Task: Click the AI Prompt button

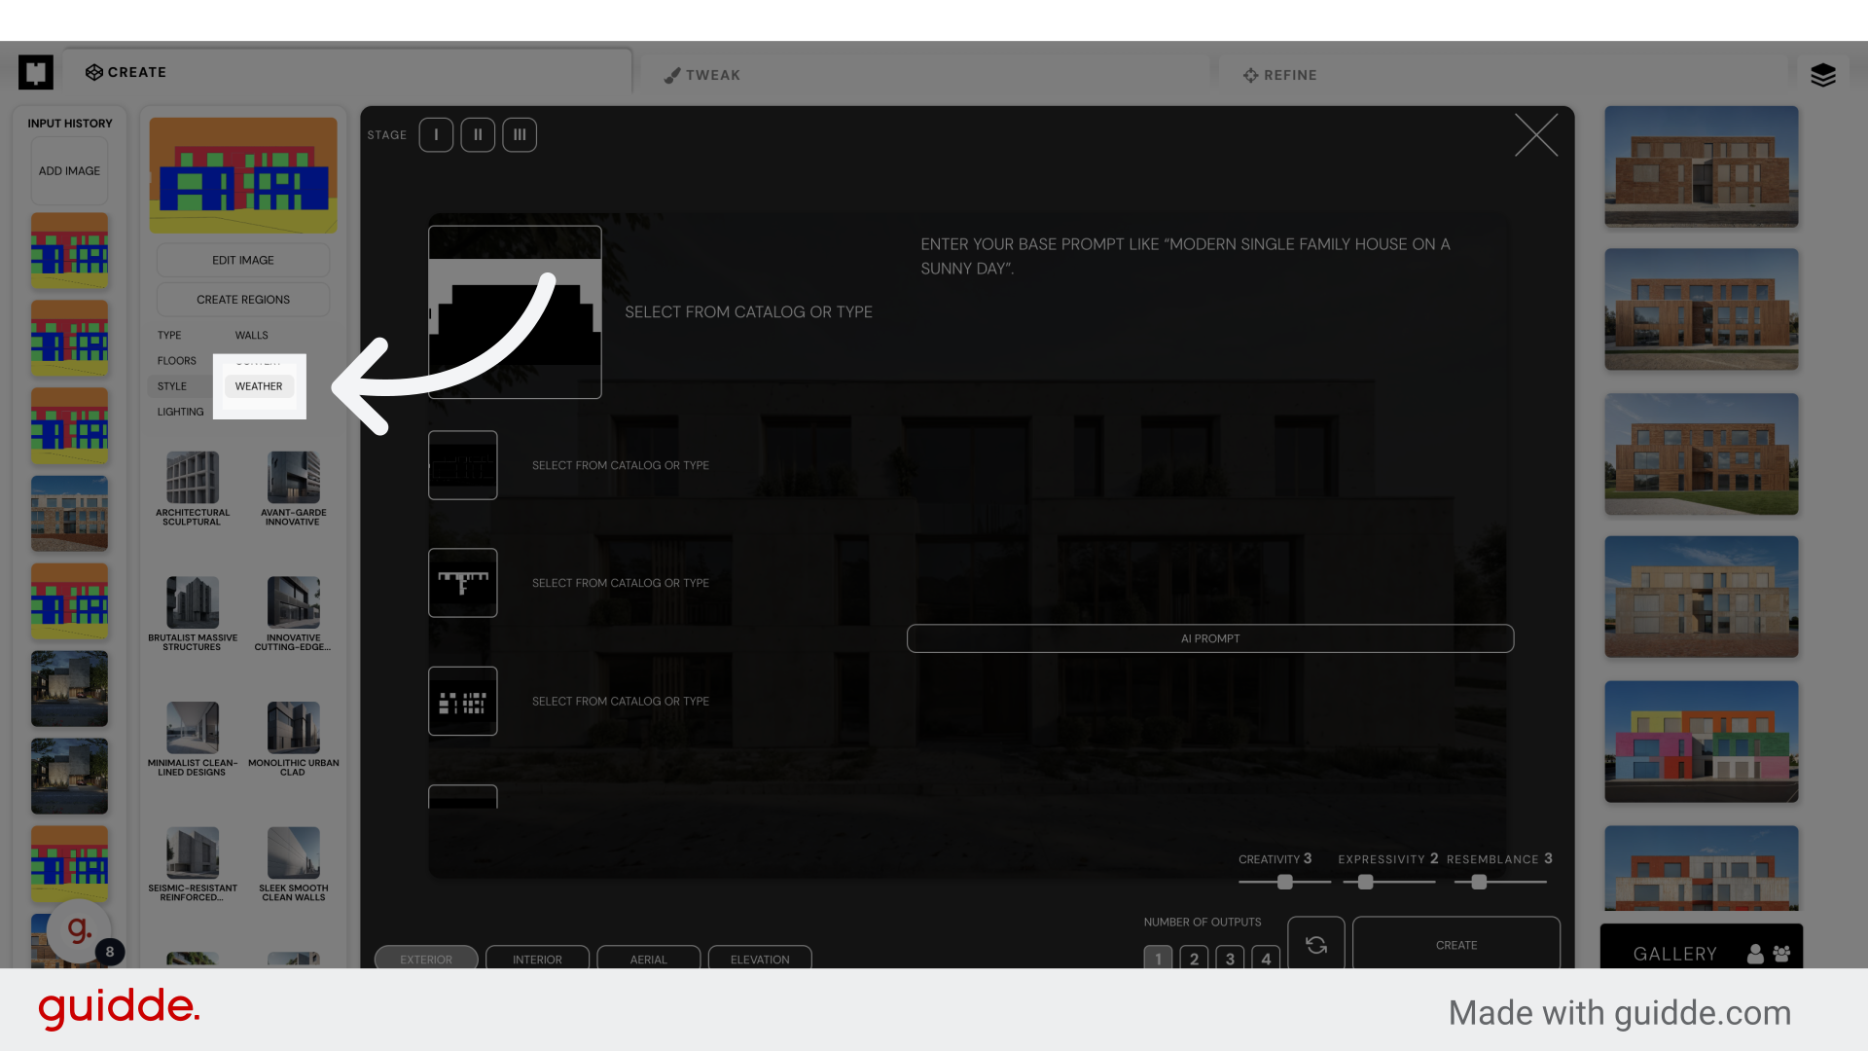Action: (x=1209, y=638)
